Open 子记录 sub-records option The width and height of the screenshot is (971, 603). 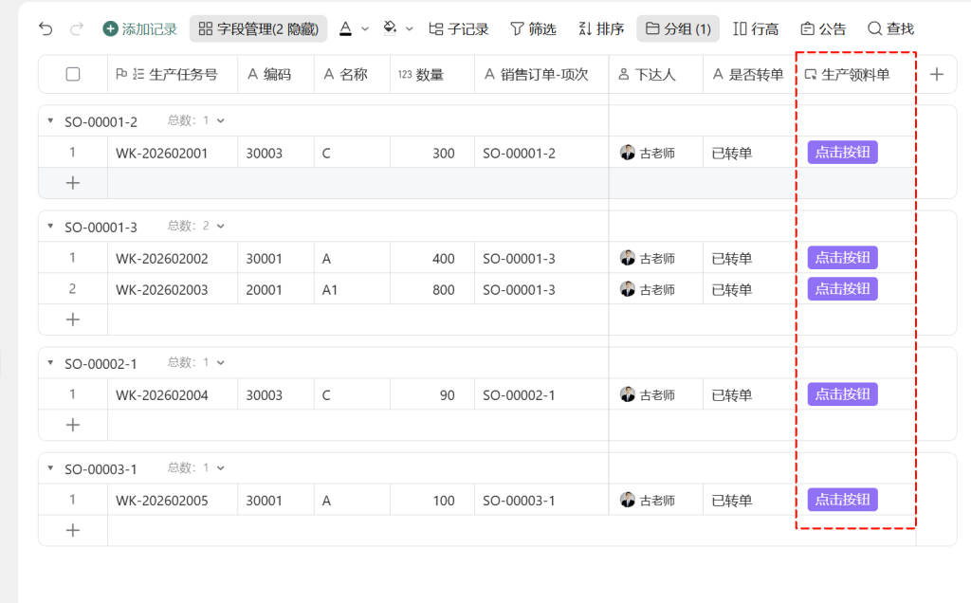tap(458, 28)
